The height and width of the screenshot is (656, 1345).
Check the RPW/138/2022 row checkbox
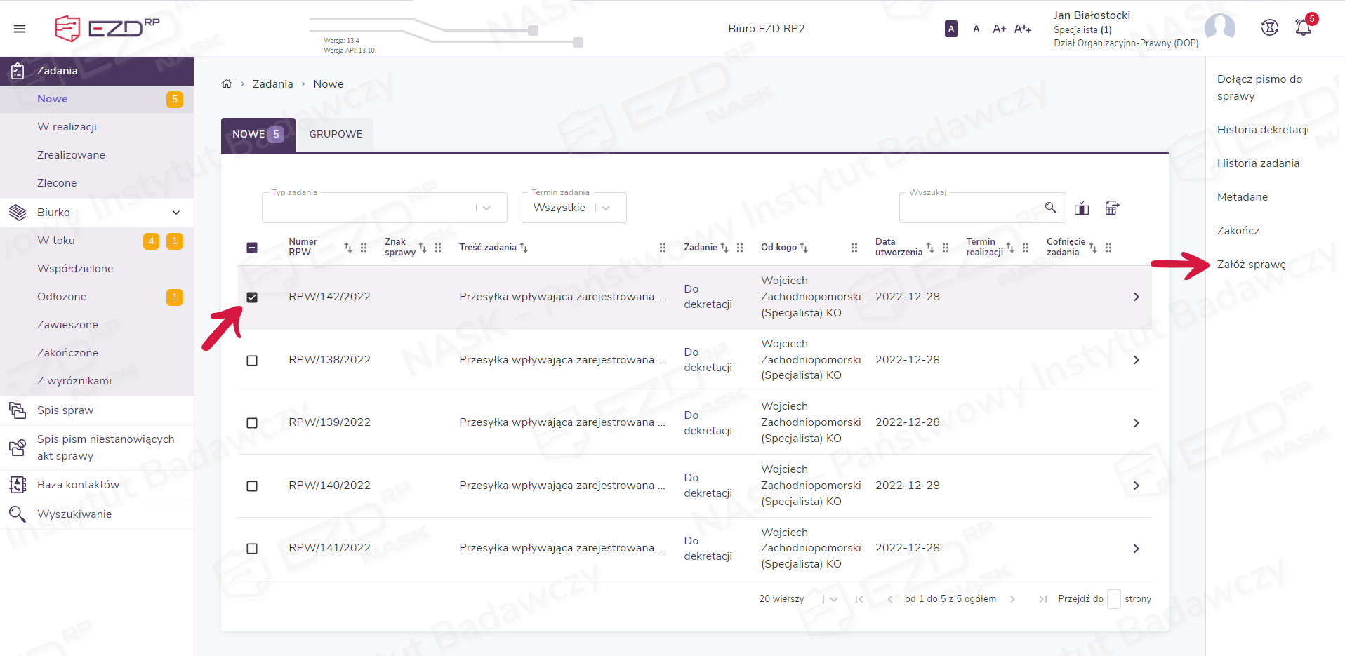tap(252, 361)
